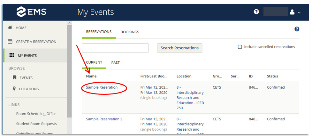Click the Locations map pin icon
The width and height of the screenshot is (312, 138).
tap(14, 89)
